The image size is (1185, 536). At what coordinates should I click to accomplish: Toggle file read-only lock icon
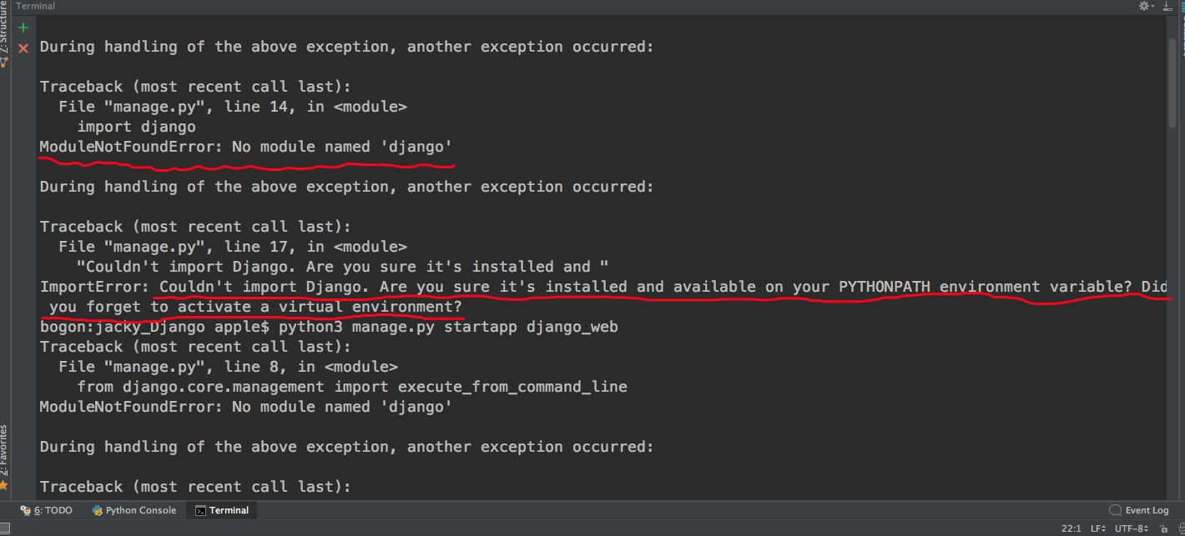pyautogui.click(x=1163, y=529)
